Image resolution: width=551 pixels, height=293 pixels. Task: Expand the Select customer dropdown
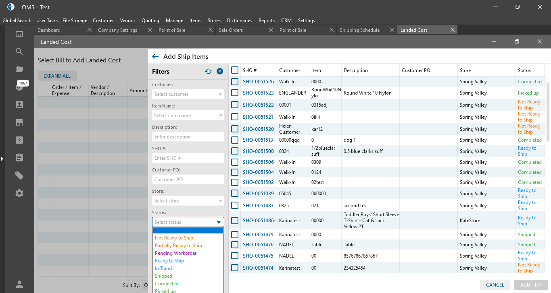point(188,94)
